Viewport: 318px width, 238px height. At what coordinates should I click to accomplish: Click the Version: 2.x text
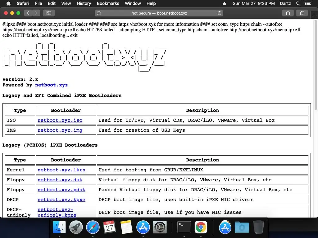[x=20, y=79]
